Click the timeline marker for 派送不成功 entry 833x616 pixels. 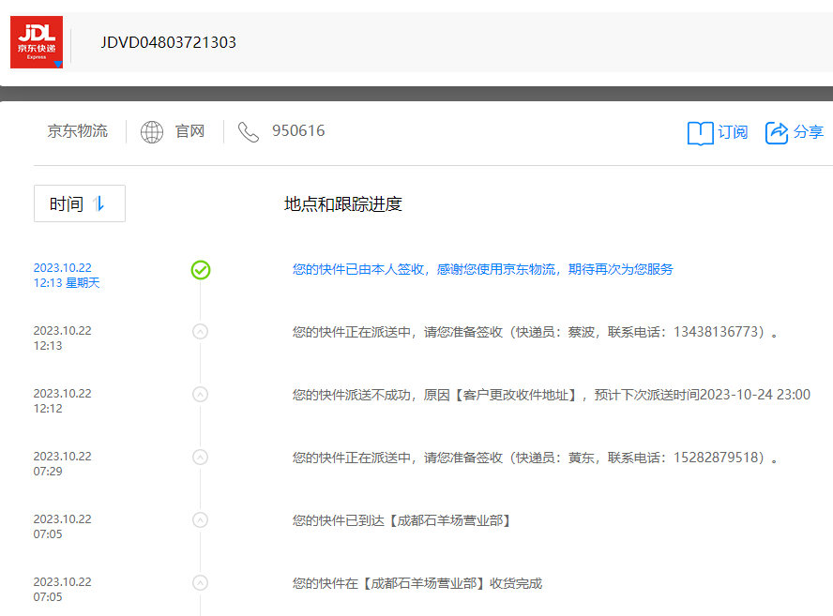(201, 395)
